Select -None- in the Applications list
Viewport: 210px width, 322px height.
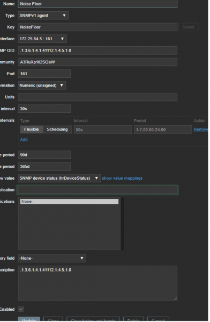click(69, 202)
